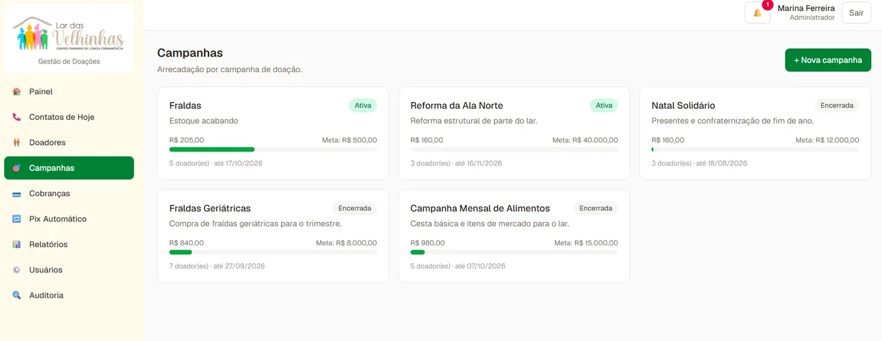View Relatórios page
The image size is (882, 341).
click(69, 244)
